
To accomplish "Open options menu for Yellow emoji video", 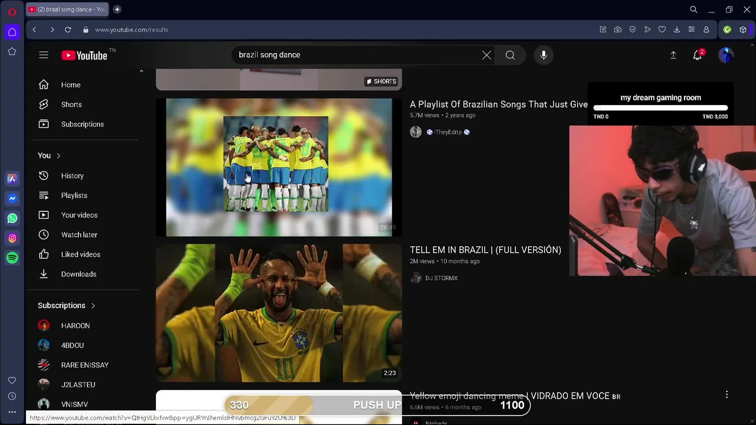I will click(x=726, y=394).
